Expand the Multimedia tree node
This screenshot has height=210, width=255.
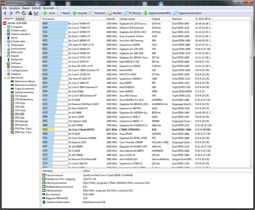point(5,45)
